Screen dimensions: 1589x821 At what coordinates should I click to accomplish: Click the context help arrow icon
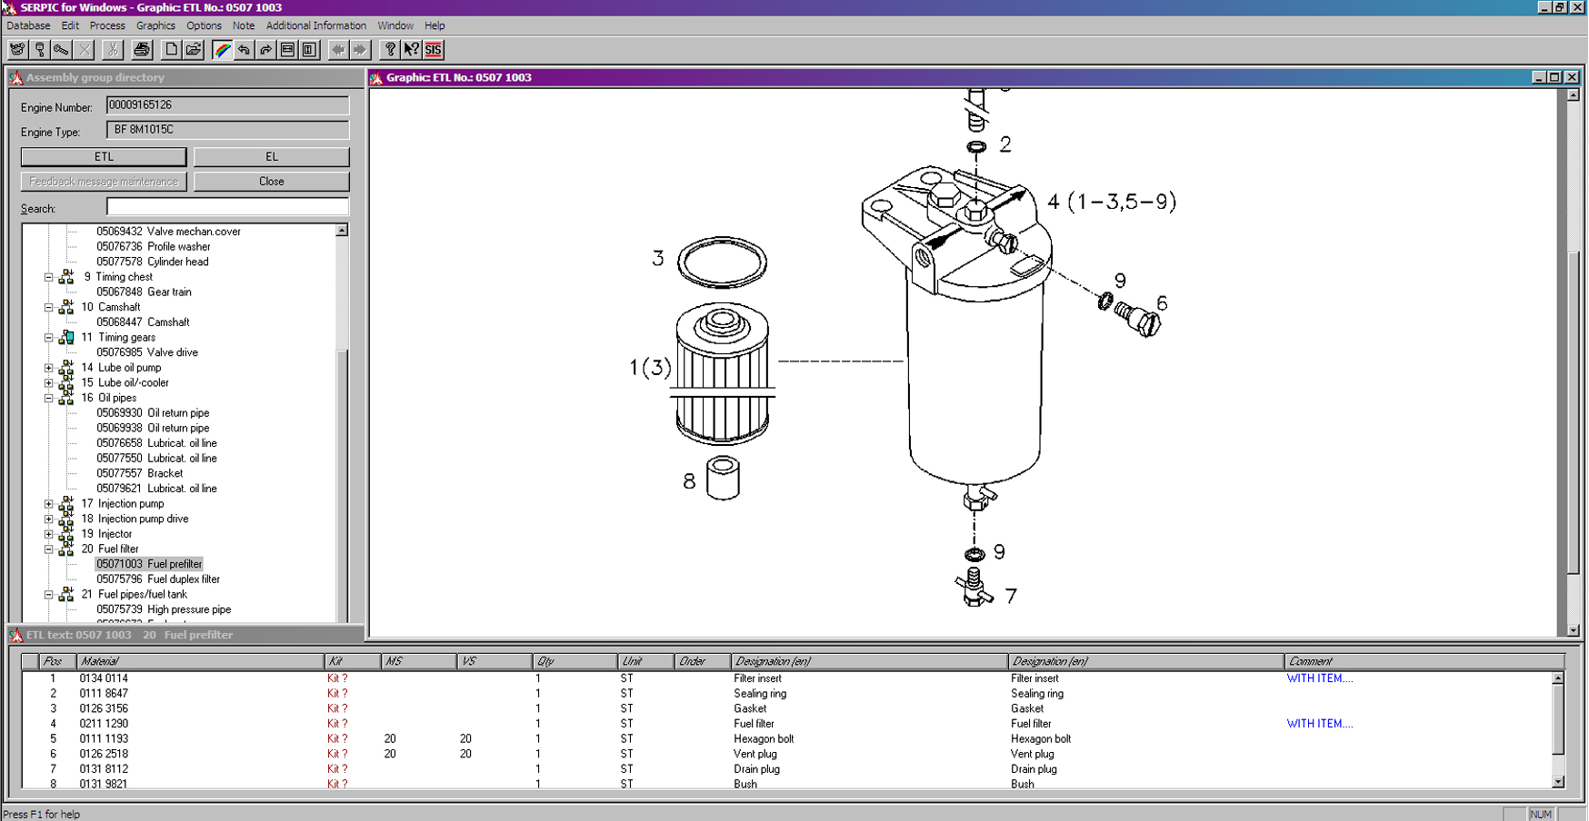pyautogui.click(x=412, y=50)
